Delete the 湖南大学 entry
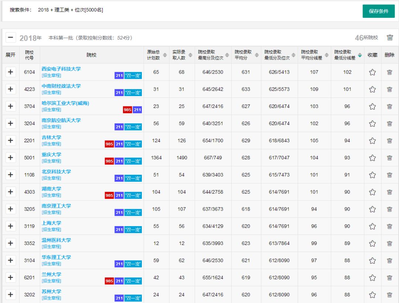 (389, 192)
